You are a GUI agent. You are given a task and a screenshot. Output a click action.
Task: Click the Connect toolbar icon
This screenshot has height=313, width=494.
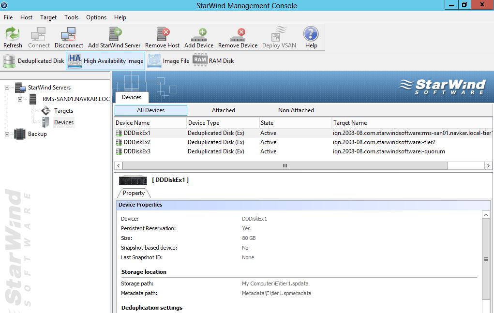pos(38,34)
